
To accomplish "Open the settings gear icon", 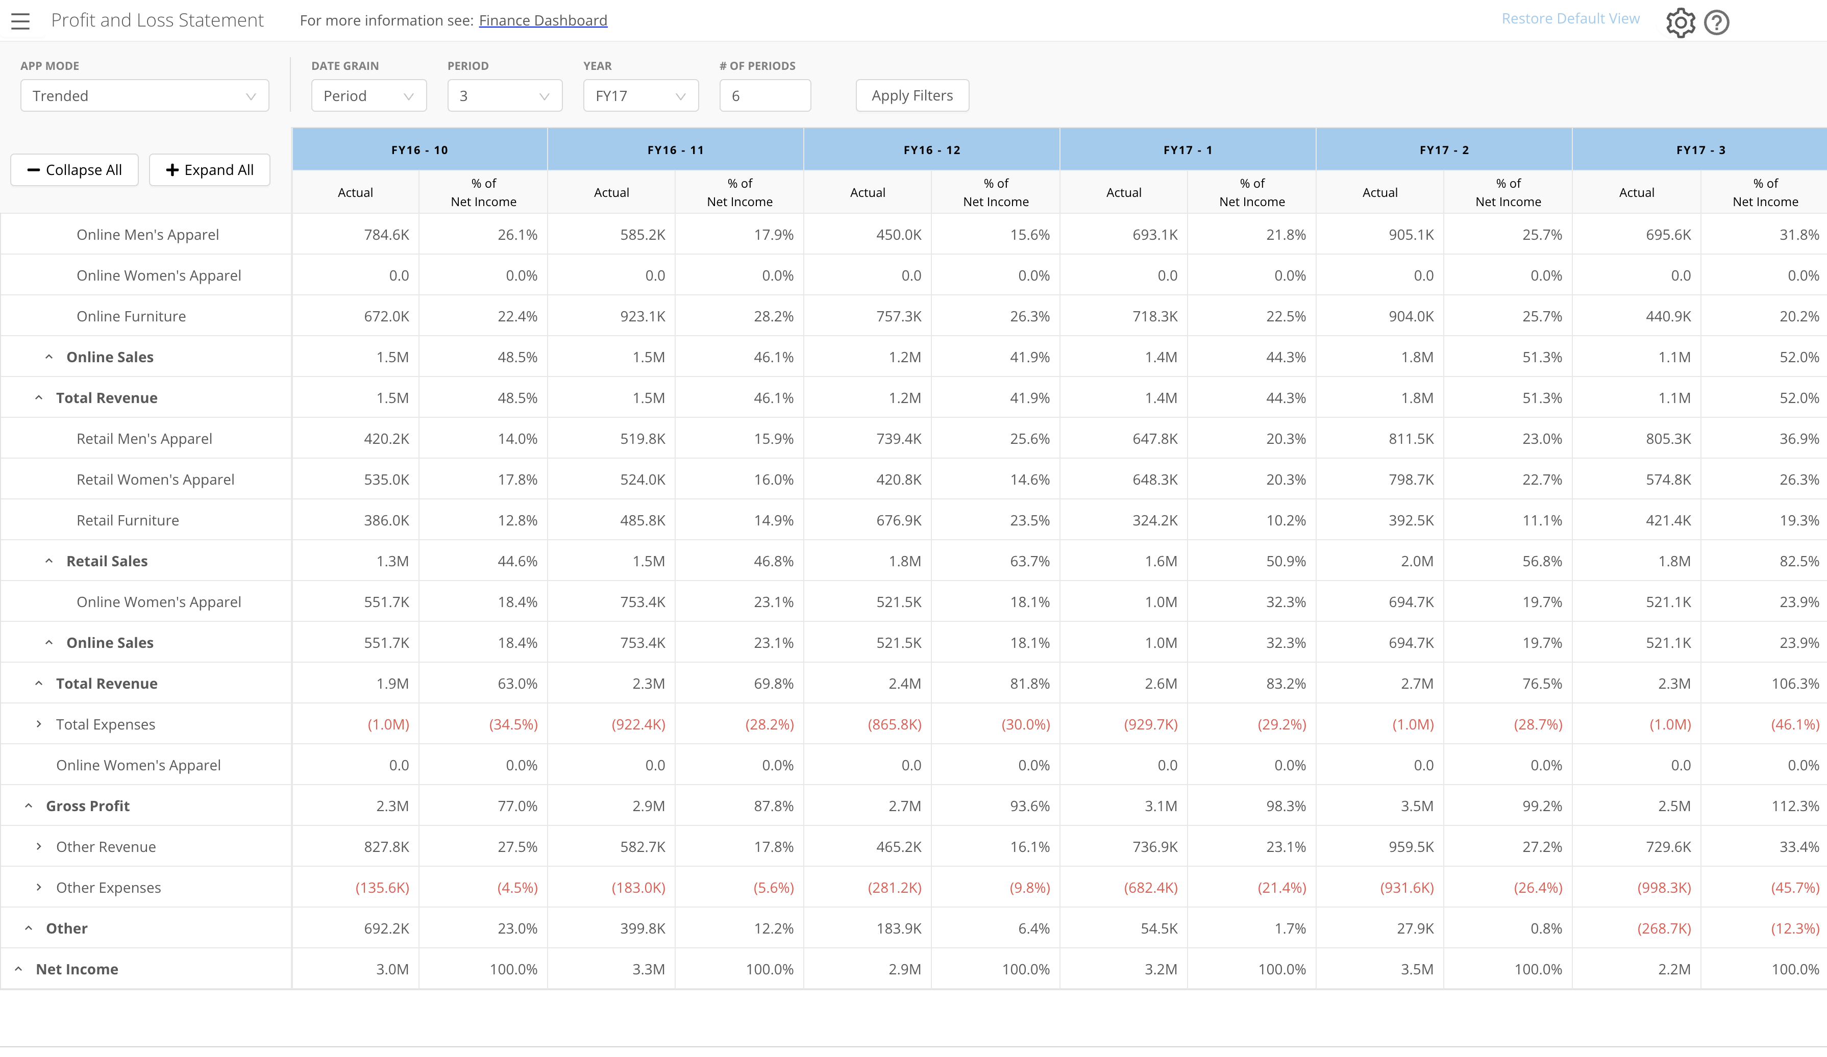I will pyautogui.click(x=1680, y=22).
